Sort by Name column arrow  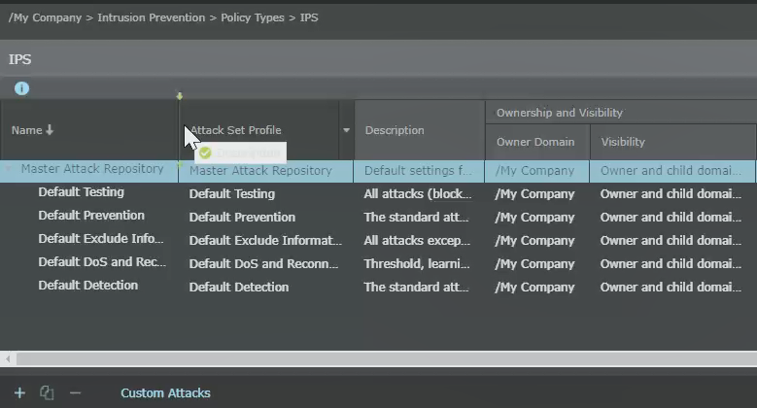tap(50, 130)
